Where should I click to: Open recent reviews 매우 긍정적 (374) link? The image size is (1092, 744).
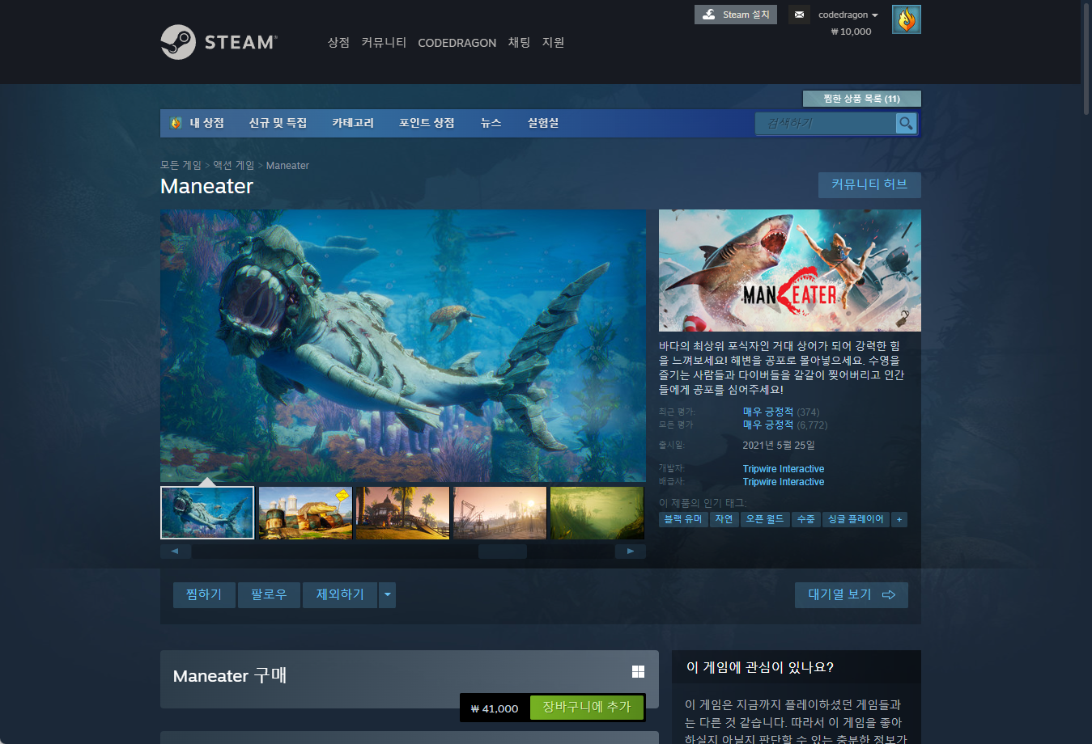tap(780, 412)
